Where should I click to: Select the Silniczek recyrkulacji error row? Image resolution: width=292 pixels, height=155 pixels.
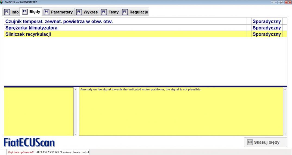(145, 34)
